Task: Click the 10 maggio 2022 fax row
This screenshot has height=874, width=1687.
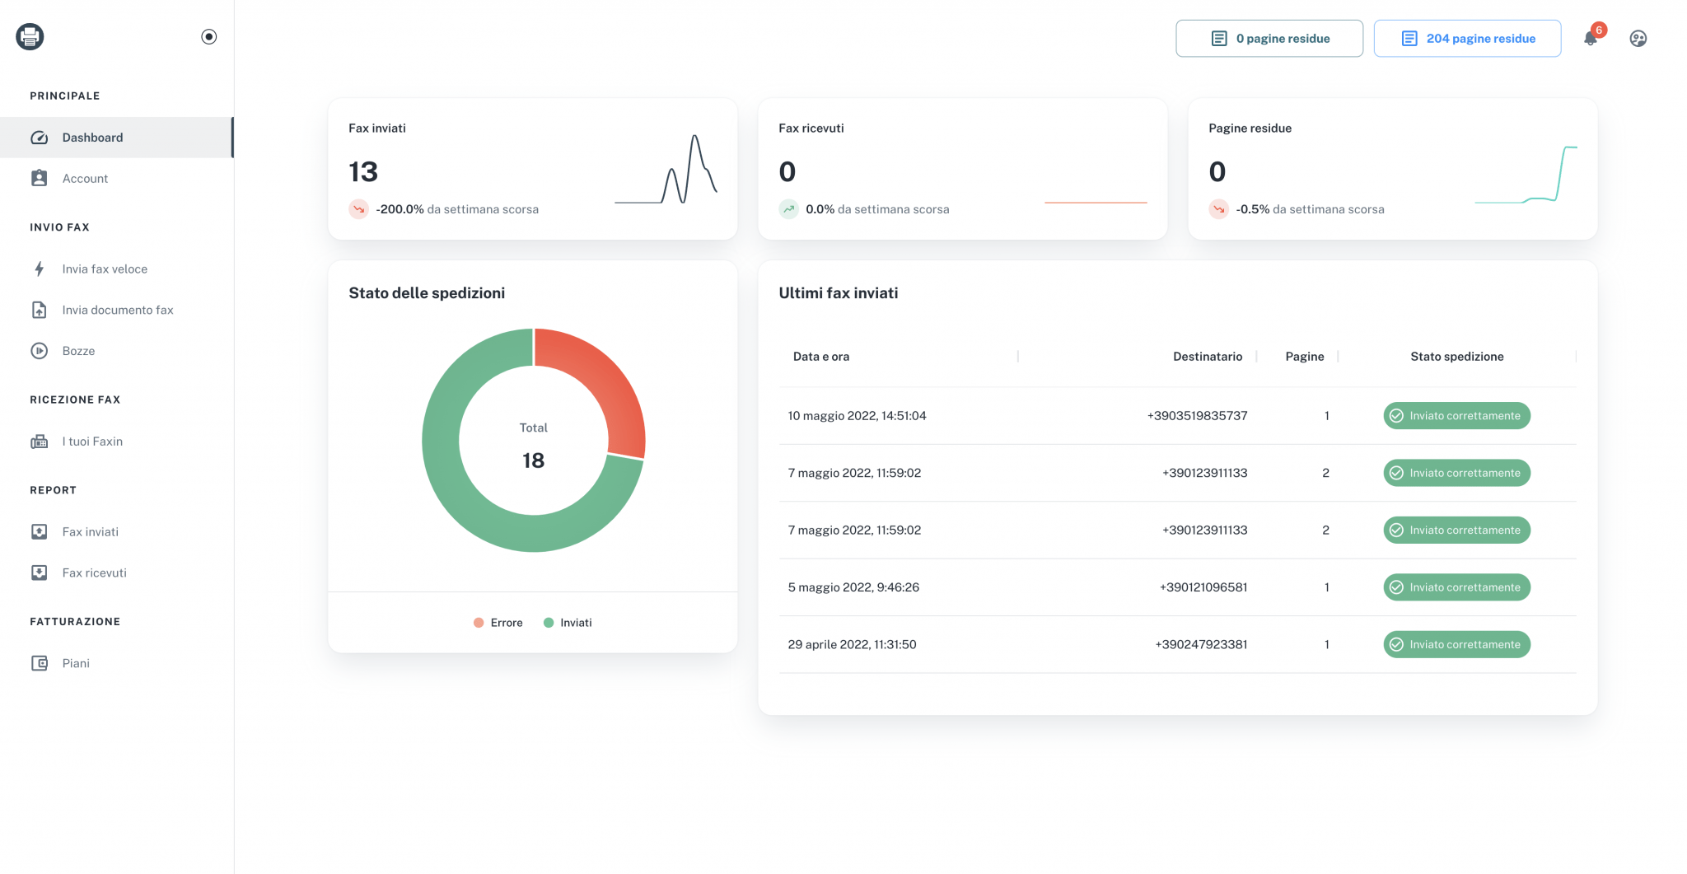Action: [x=857, y=416]
